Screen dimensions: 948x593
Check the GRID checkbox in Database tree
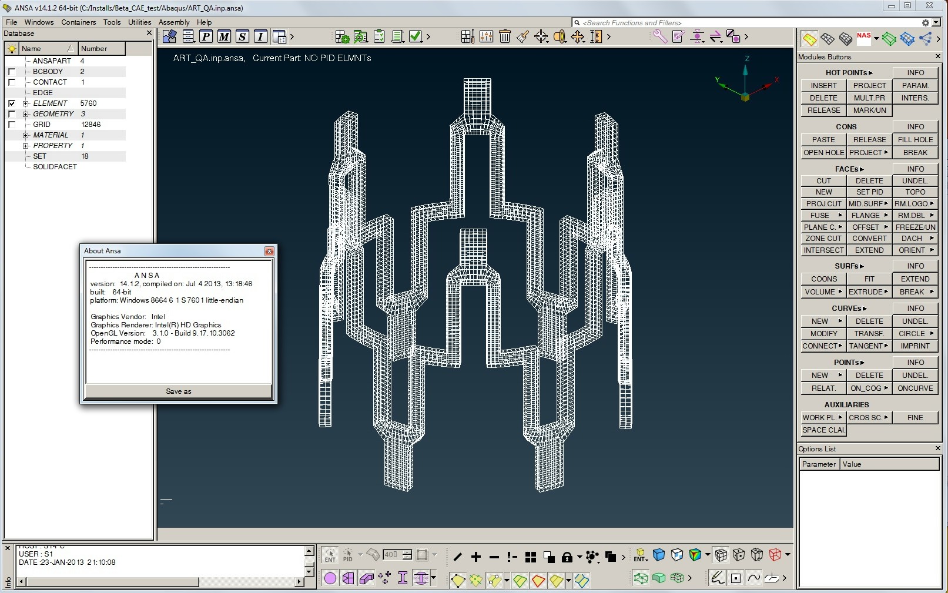pos(12,124)
